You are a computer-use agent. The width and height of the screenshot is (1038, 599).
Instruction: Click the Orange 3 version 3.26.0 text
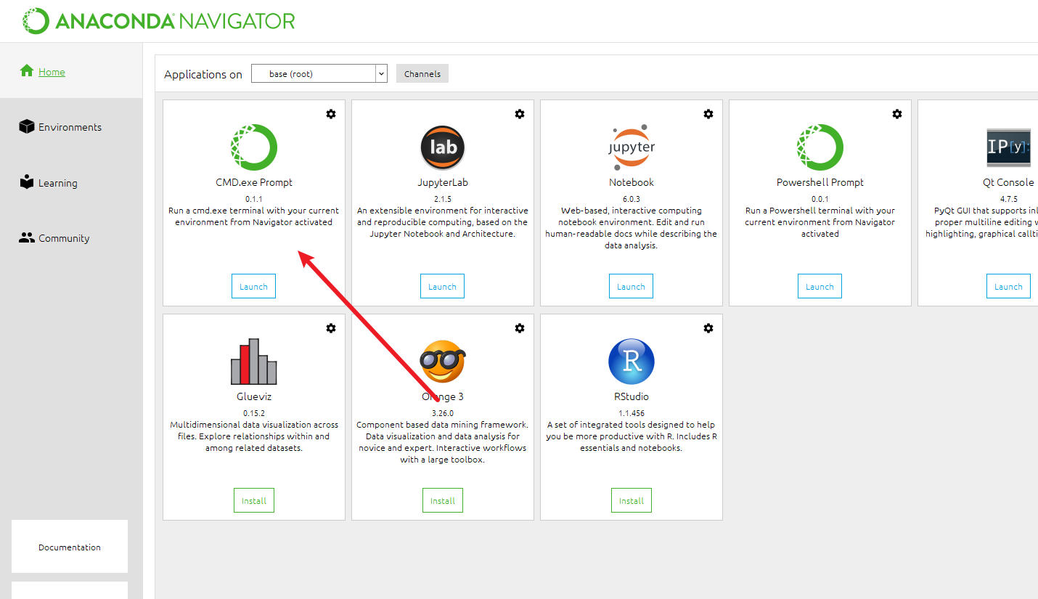(x=443, y=413)
